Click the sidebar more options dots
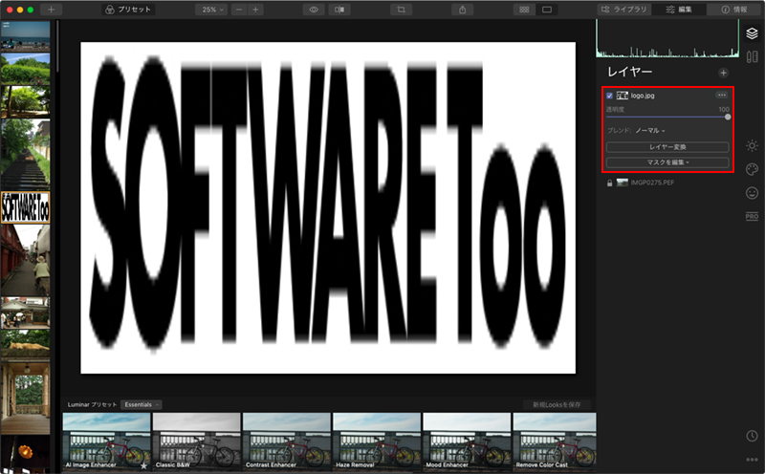This screenshot has height=474, width=765. click(x=752, y=460)
